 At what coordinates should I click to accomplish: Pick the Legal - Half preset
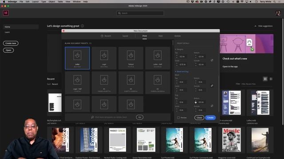click(77, 83)
